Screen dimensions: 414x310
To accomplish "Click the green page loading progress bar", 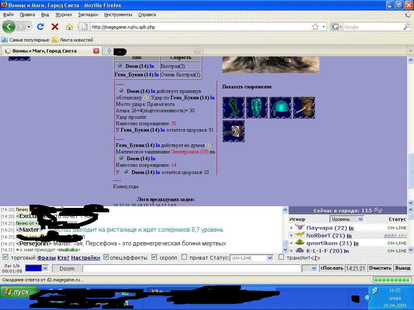I will [x=392, y=280].
